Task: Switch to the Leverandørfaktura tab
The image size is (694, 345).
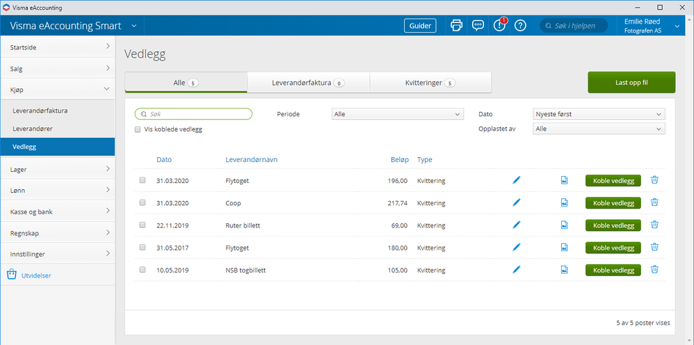Action: pyautogui.click(x=308, y=82)
